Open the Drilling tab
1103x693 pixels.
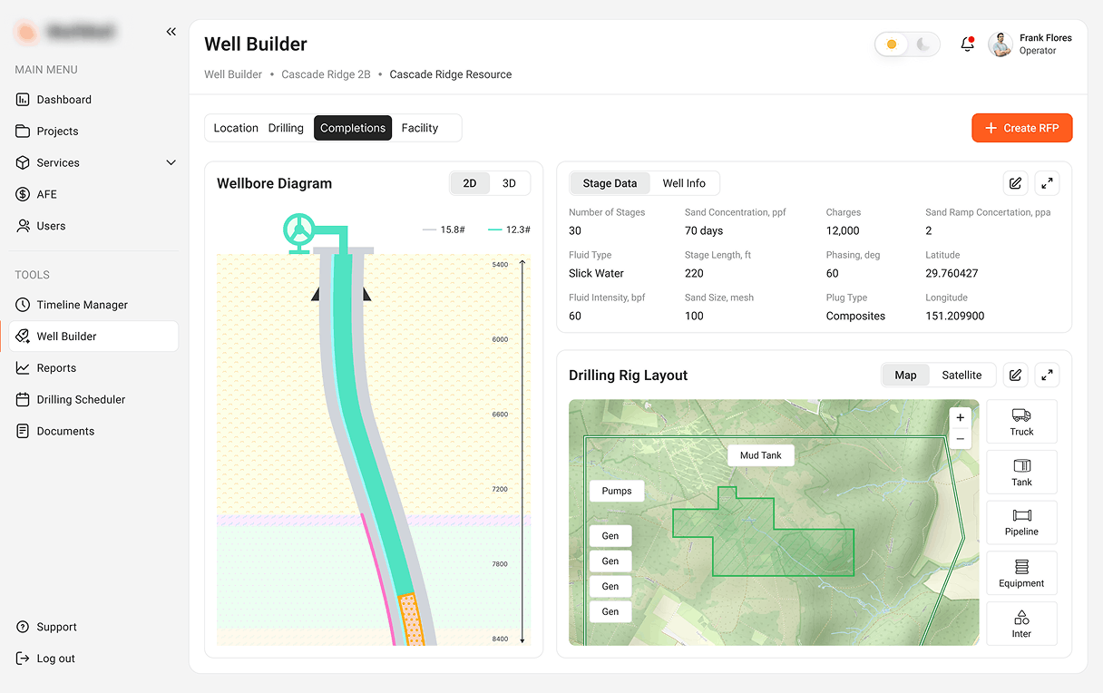coord(286,128)
